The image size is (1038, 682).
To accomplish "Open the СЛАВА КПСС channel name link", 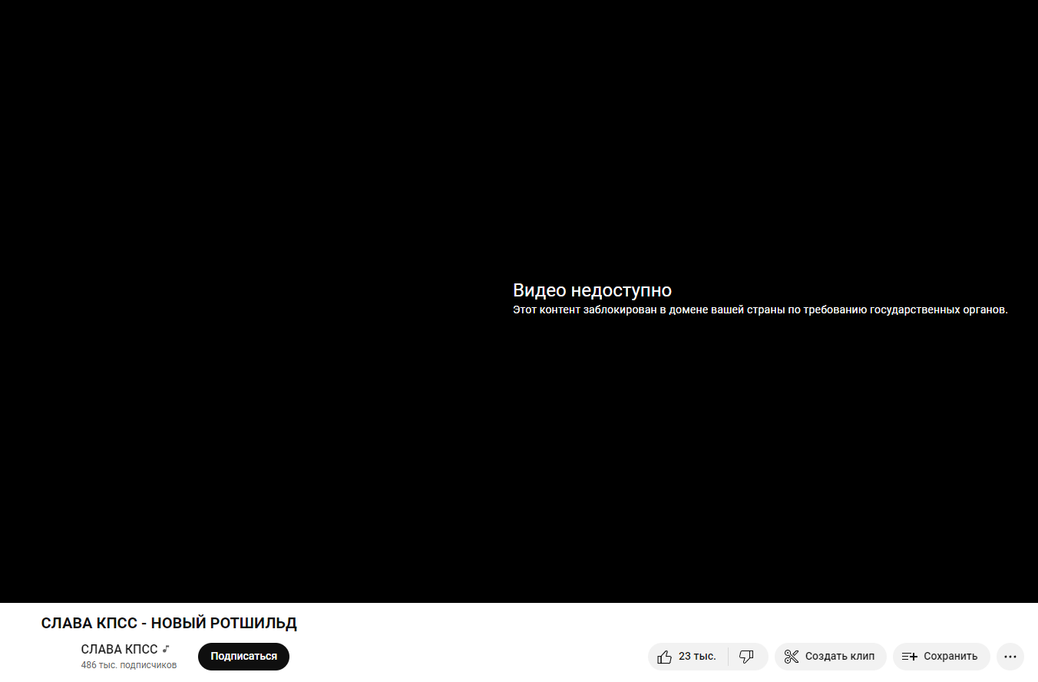I will (119, 650).
